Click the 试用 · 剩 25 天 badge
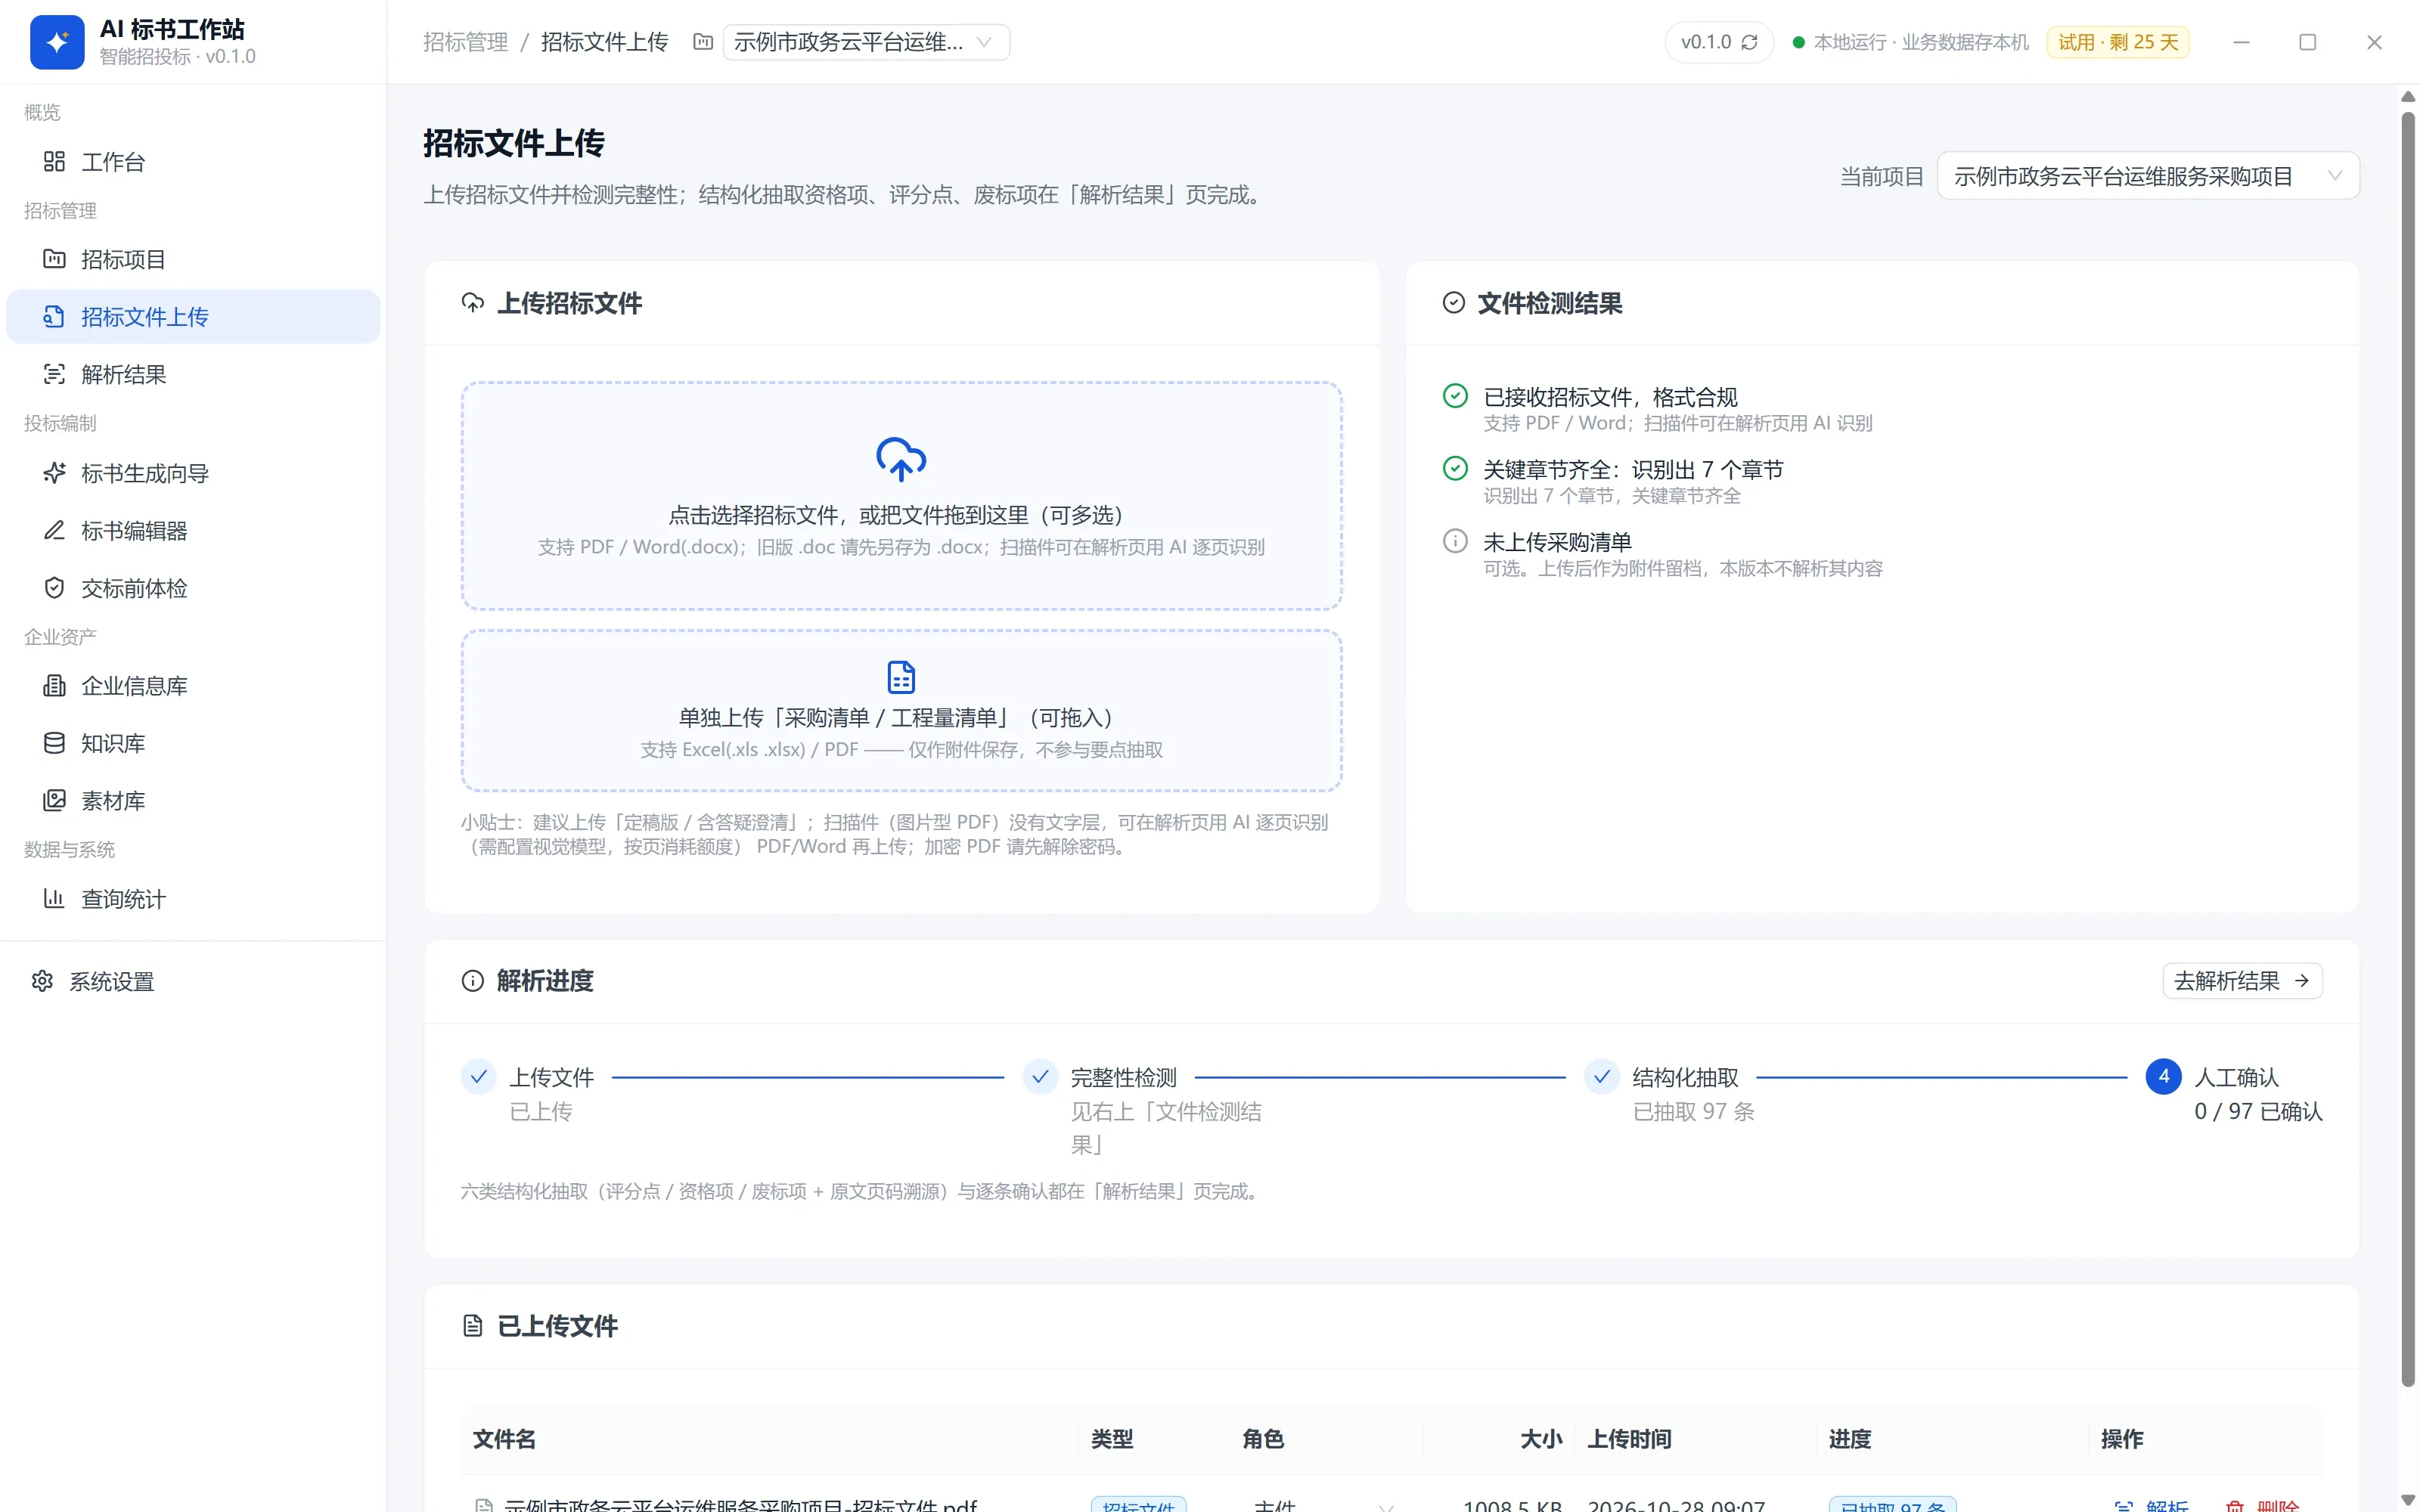This screenshot has height=1512, width=2420. 2118,42
